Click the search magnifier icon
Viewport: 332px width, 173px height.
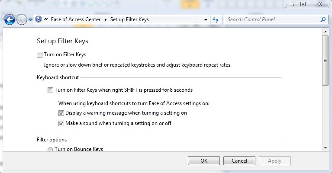pyautogui.click(x=322, y=19)
